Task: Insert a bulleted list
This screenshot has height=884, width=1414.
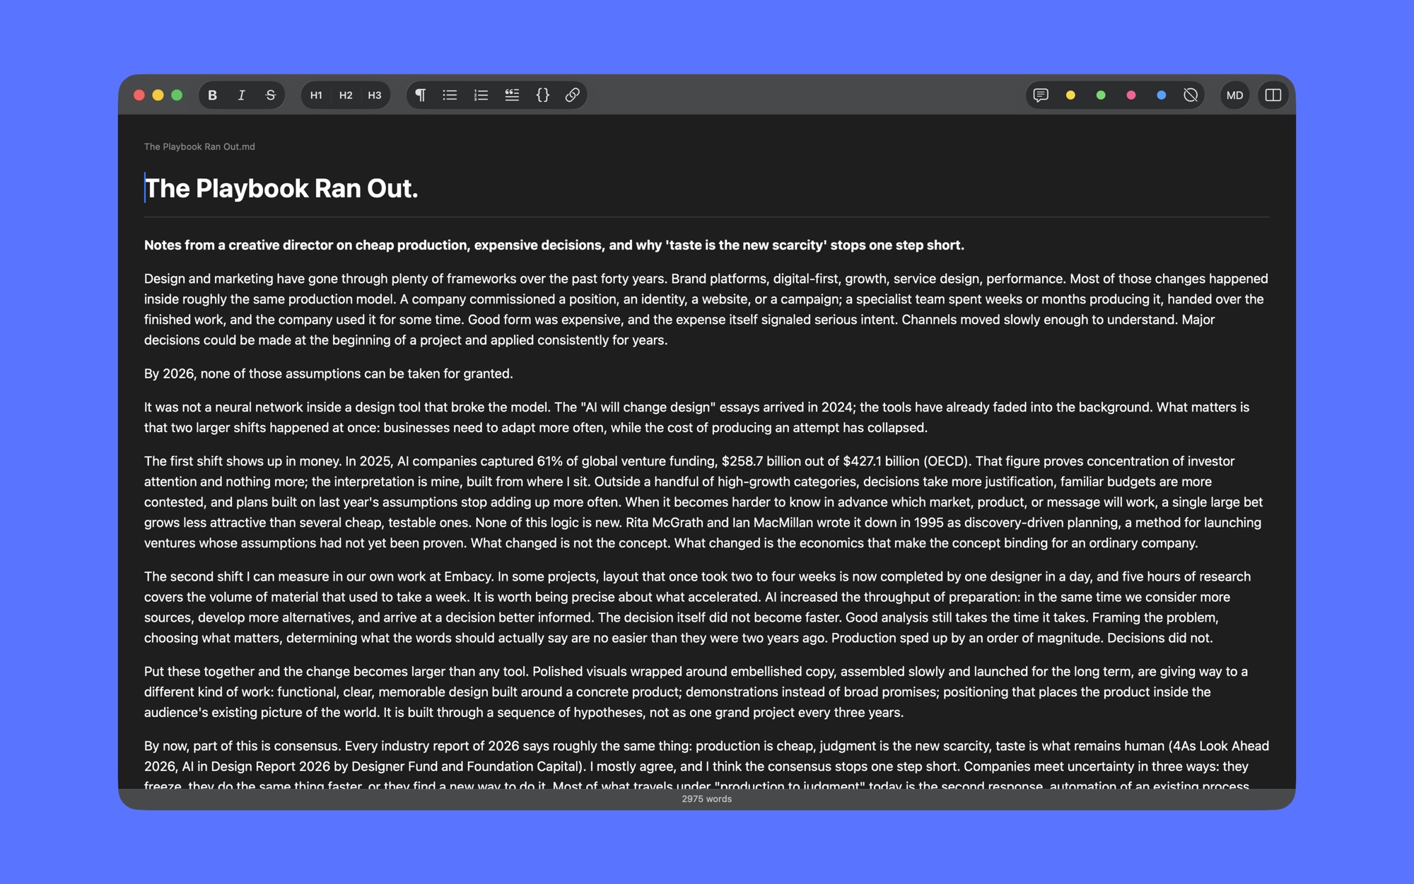Action: coord(450,95)
